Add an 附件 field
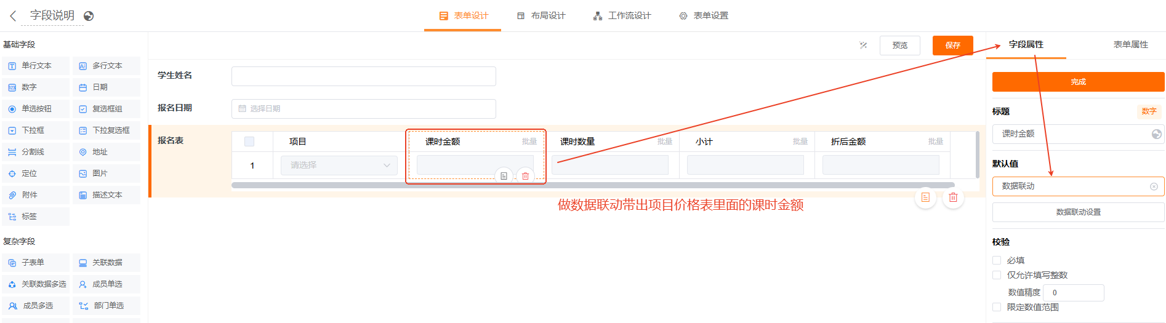The image size is (1166, 323). tap(36, 195)
